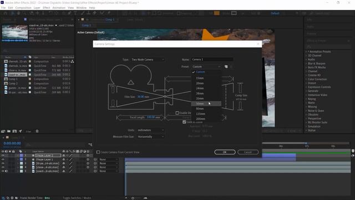Open the Composition menu
This screenshot has height=200, width=355.
pyautogui.click(x=23, y=8)
